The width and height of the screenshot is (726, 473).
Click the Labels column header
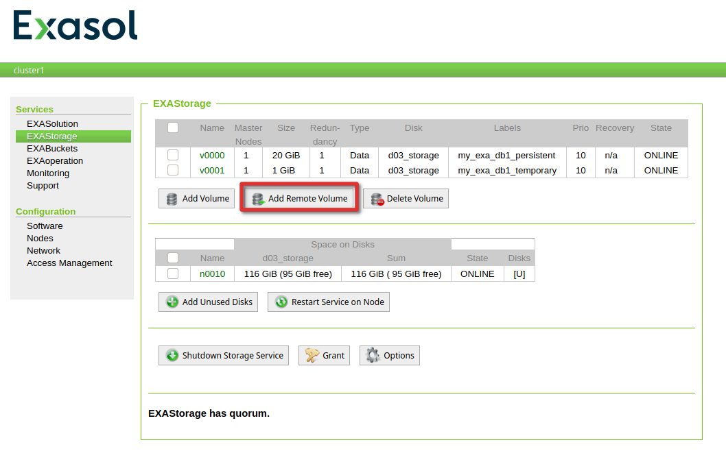click(507, 128)
